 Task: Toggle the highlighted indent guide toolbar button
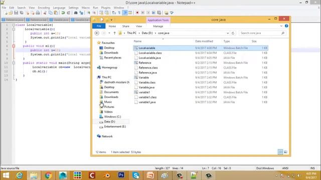(x=125, y=13)
